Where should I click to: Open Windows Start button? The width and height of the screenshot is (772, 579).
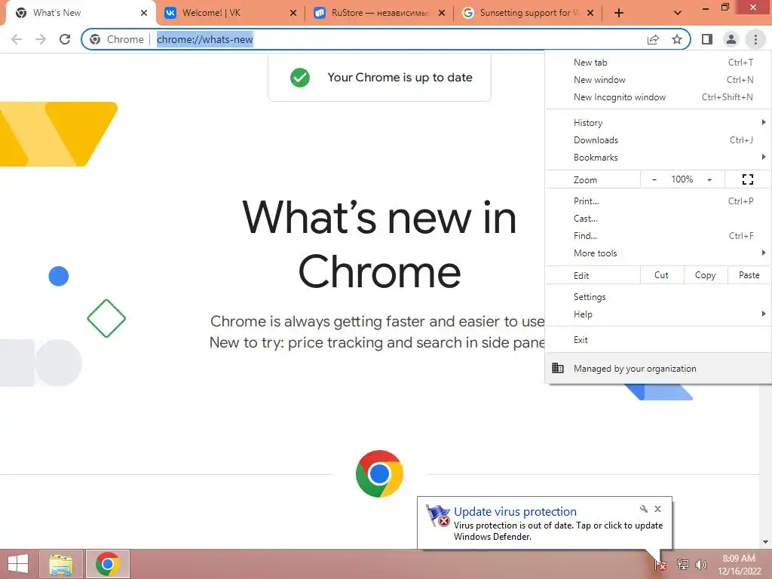click(x=18, y=564)
